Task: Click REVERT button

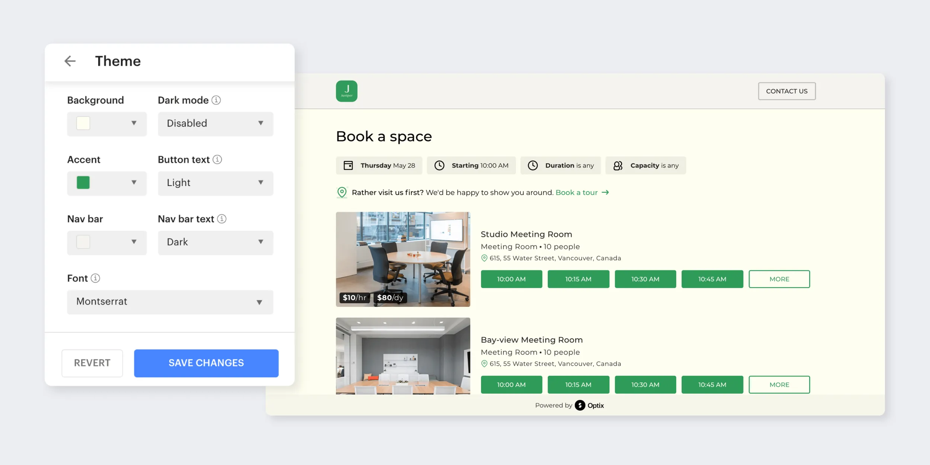Action: (92, 362)
